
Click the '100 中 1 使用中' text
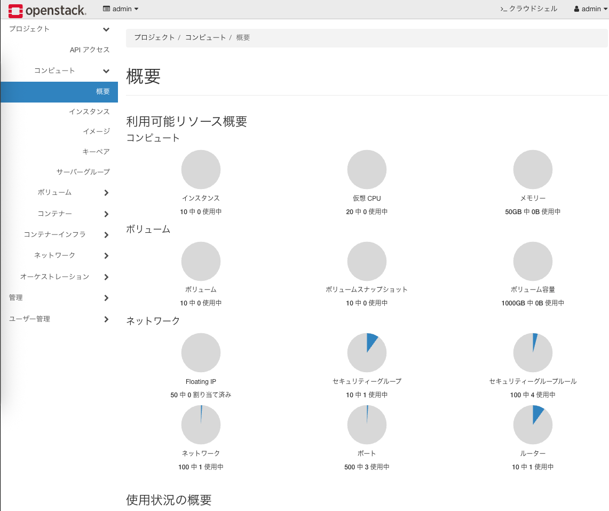(201, 467)
